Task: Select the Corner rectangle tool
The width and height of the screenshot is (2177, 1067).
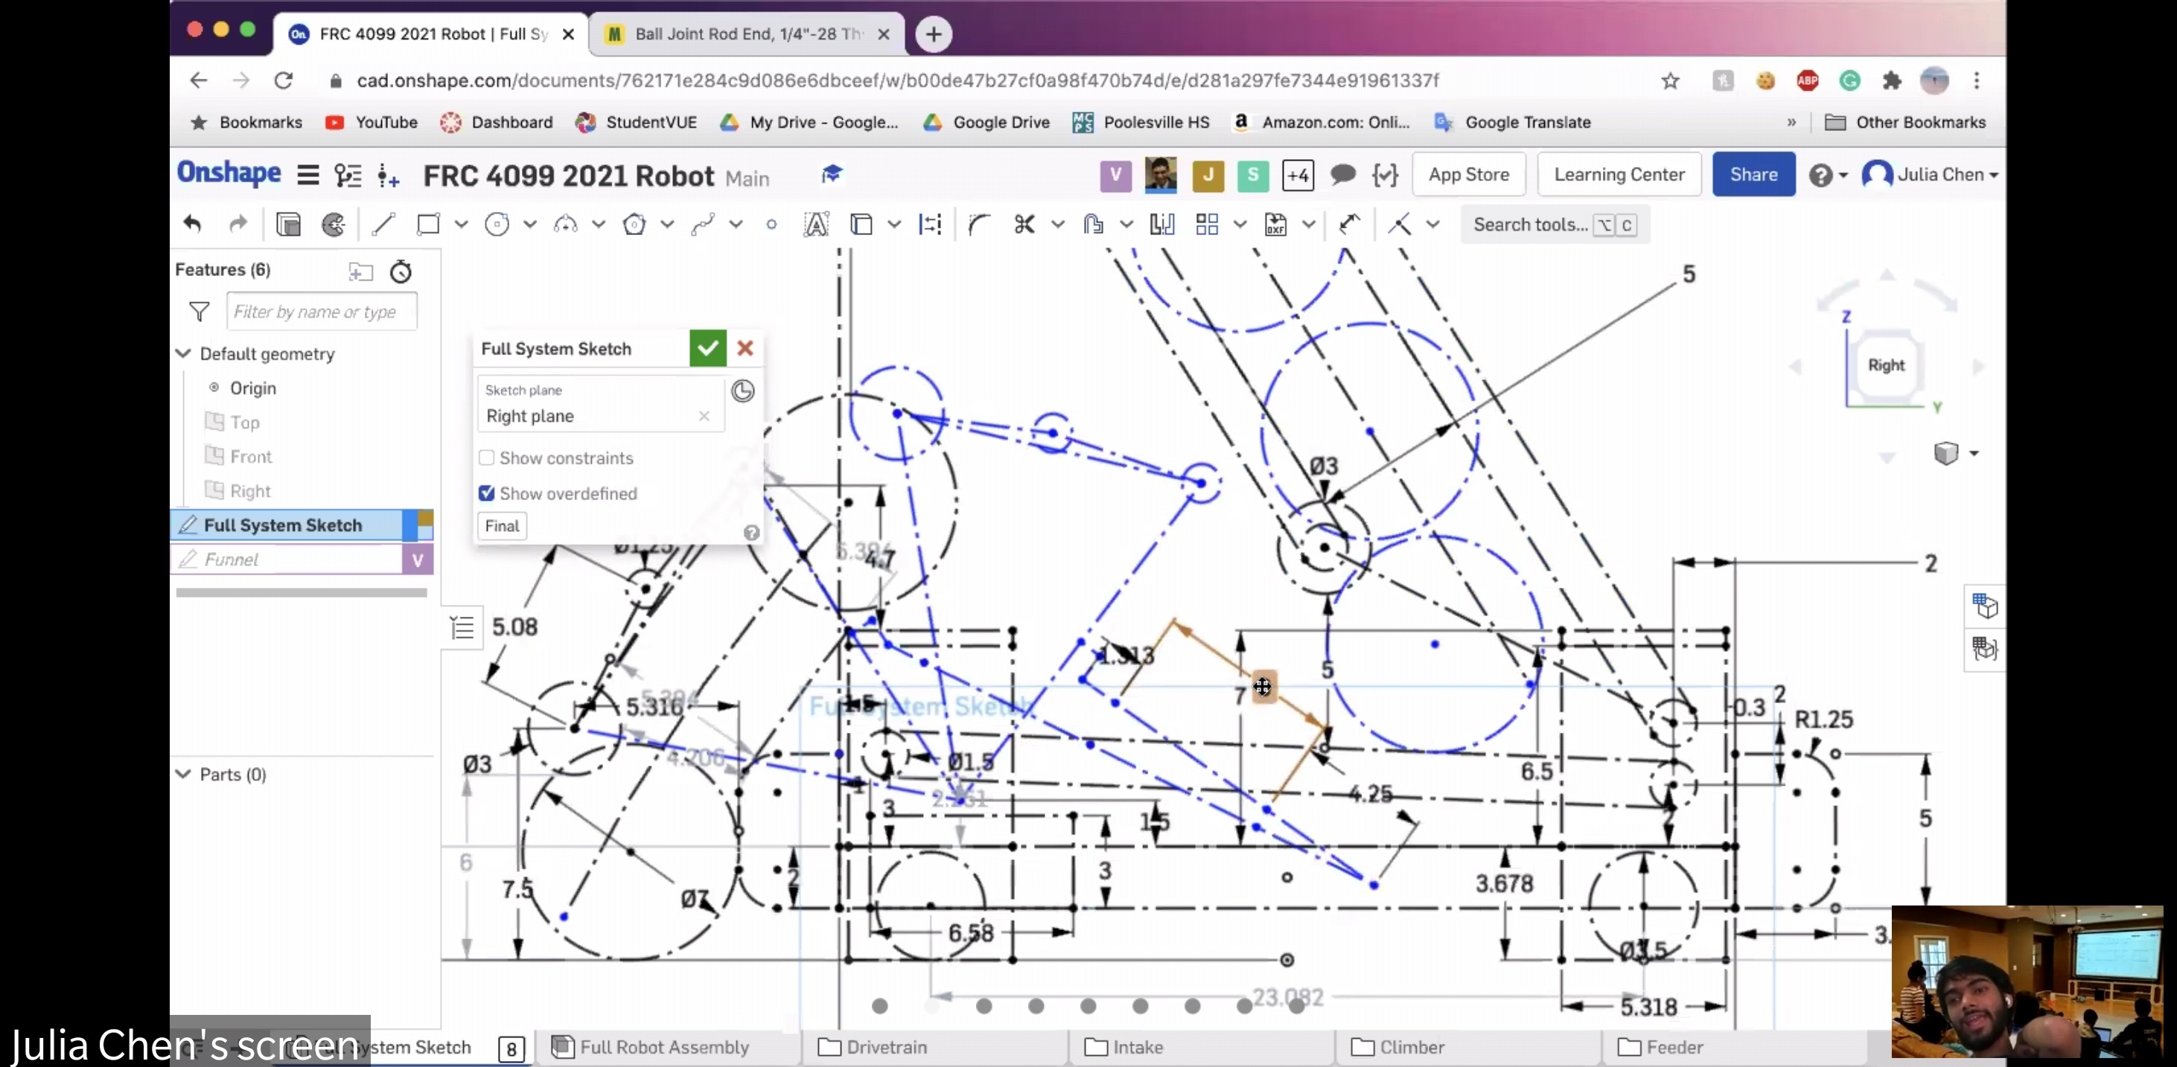Action: (428, 224)
